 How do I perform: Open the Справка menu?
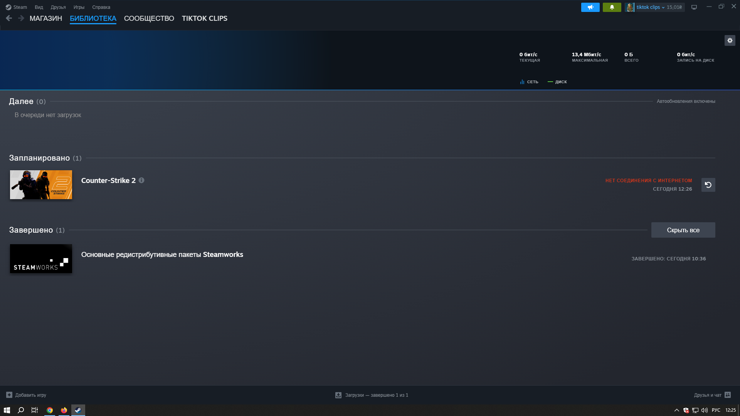(x=101, y=7)
